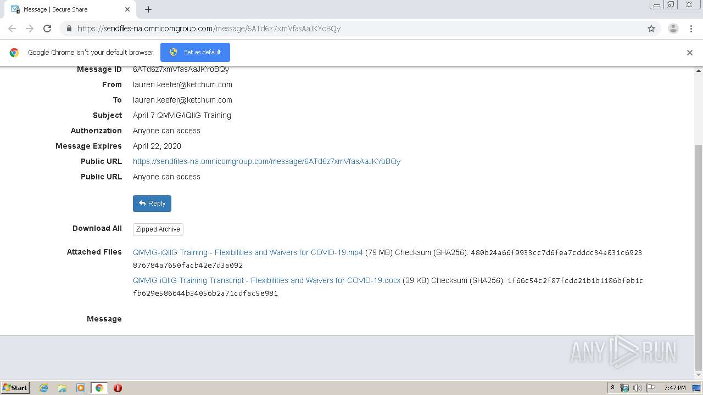Open Windows Media Player from taskbar
703x395 pixels.
(81, 388)
